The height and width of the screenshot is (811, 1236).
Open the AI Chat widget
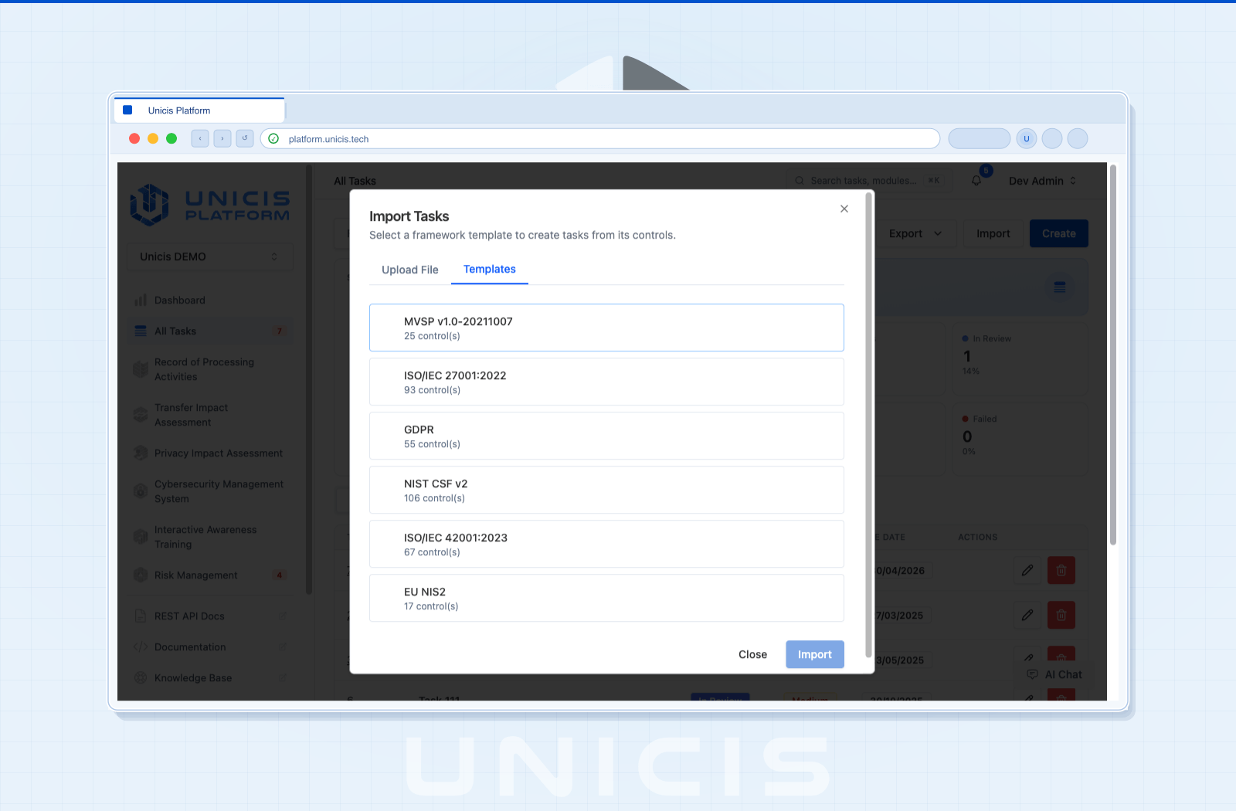click(1054, 674)
